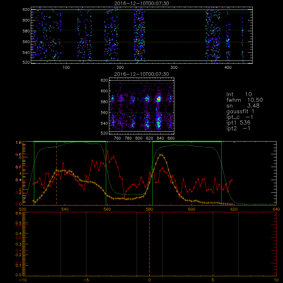Click the x-axis label 860 in middle plot

[171, 138]
